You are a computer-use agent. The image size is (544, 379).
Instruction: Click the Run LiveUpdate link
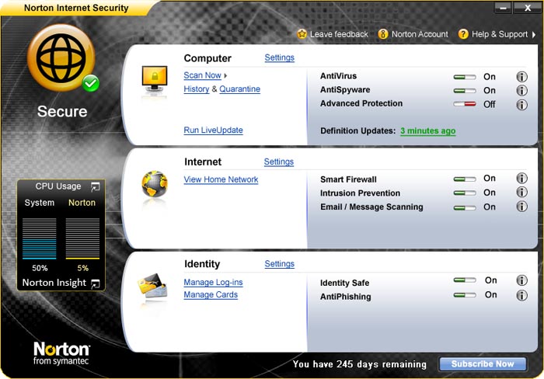213,130
